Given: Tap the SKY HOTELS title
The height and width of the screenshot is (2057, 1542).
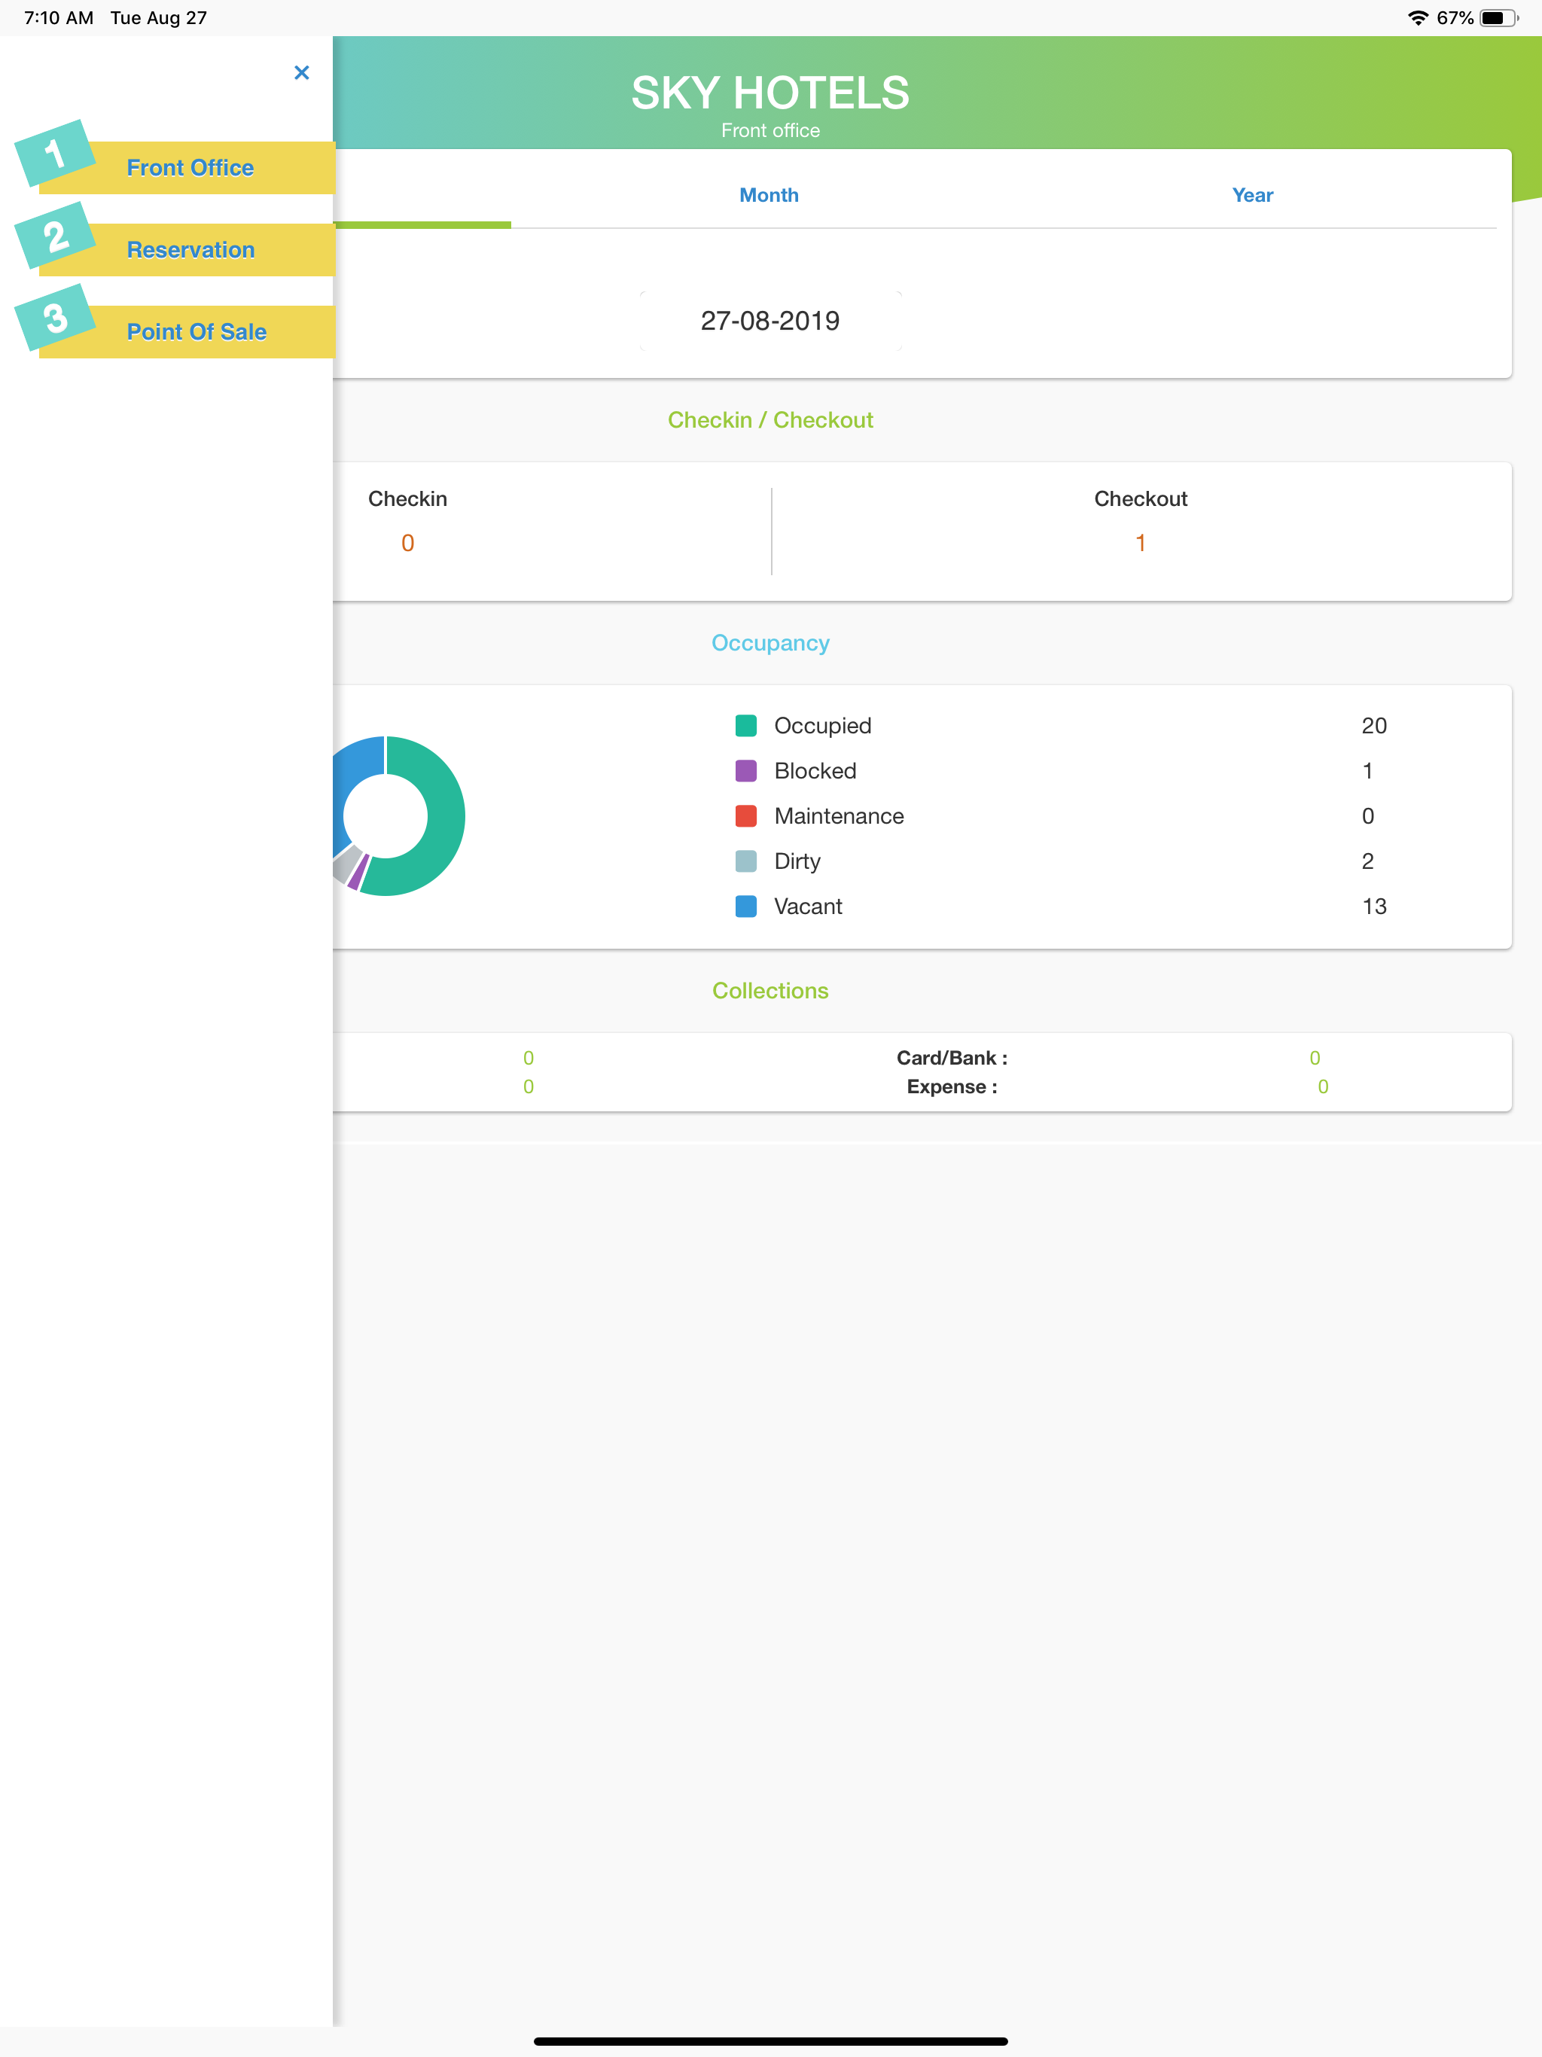Looking at the screenshot, I should pos(770,93).
